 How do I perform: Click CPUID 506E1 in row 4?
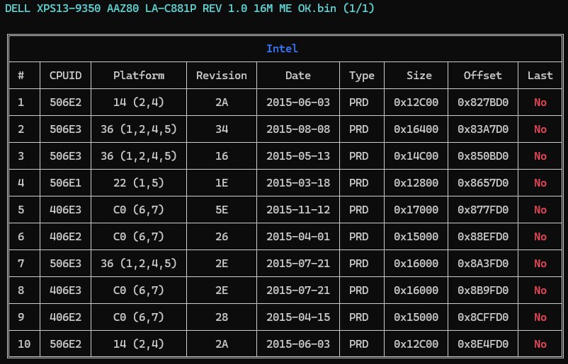[66, 183]
